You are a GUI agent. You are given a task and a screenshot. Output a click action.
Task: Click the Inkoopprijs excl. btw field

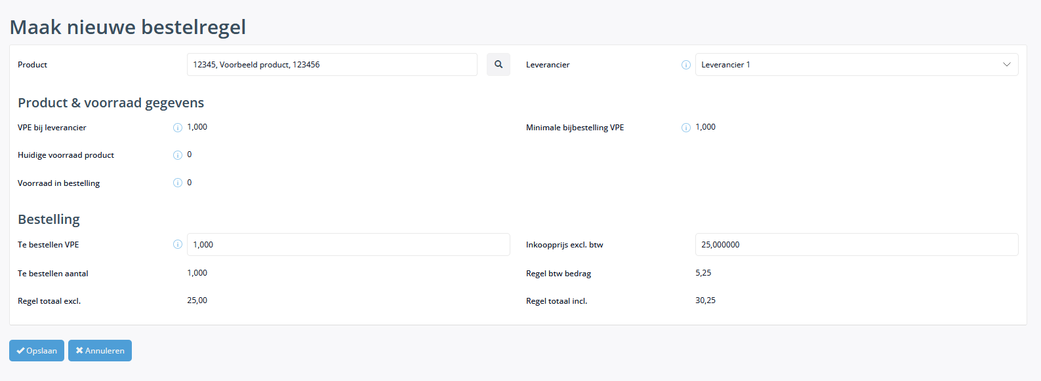click(x=857, y=244)
